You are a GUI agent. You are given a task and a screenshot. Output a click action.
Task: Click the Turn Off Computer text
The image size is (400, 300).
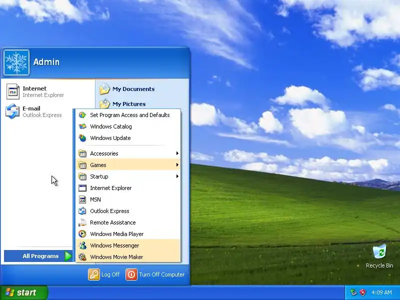pyautogui.click(x=161, y=274)
